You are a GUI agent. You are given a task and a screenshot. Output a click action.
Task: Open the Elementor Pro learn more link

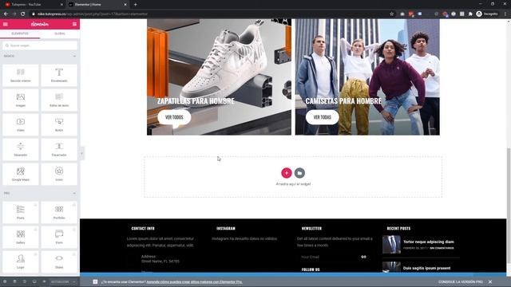(194, 282)
